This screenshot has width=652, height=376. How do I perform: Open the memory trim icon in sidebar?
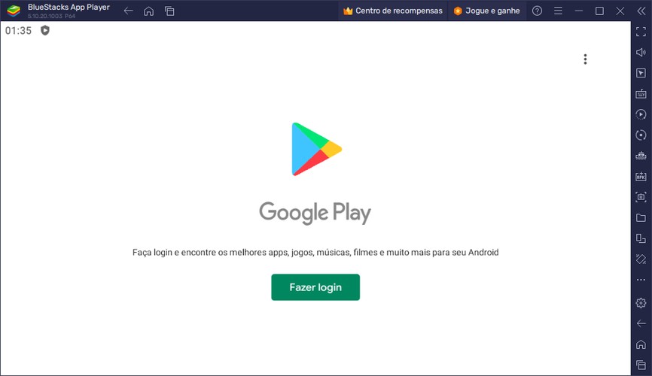coord(641,156)
